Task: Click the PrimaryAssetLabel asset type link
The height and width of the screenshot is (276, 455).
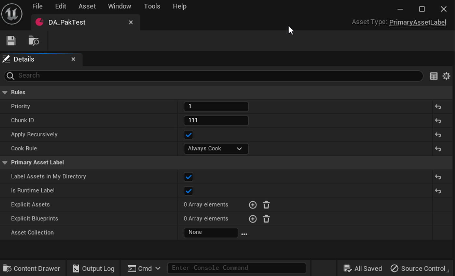Action: (418, 22)
